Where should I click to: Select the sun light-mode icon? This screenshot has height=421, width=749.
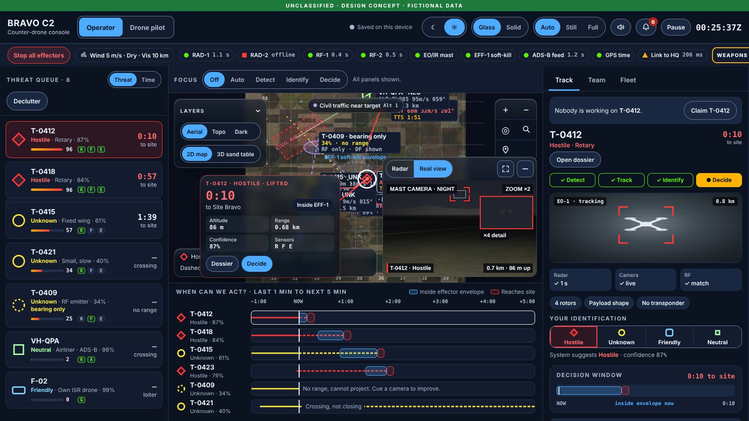coord(454,27)
